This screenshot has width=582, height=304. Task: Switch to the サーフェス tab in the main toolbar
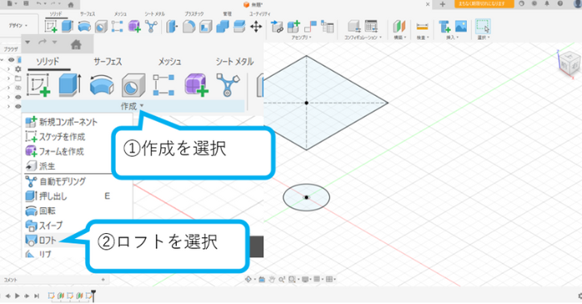click(88, 13)
